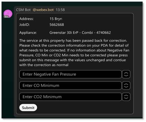Image resolution: width=146 pixels, height=122 pixels.
Task: Click the @webex.bot handle
Action: coord(43,10)
